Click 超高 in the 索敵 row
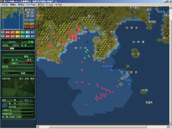Image resolution: width=172 pixels, height=129 pixels. [8, 32]
